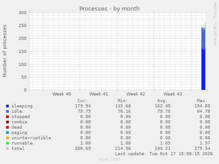Click the 'dead' legend label
This screenshot has height=164, width=219.
coord(17,127)
